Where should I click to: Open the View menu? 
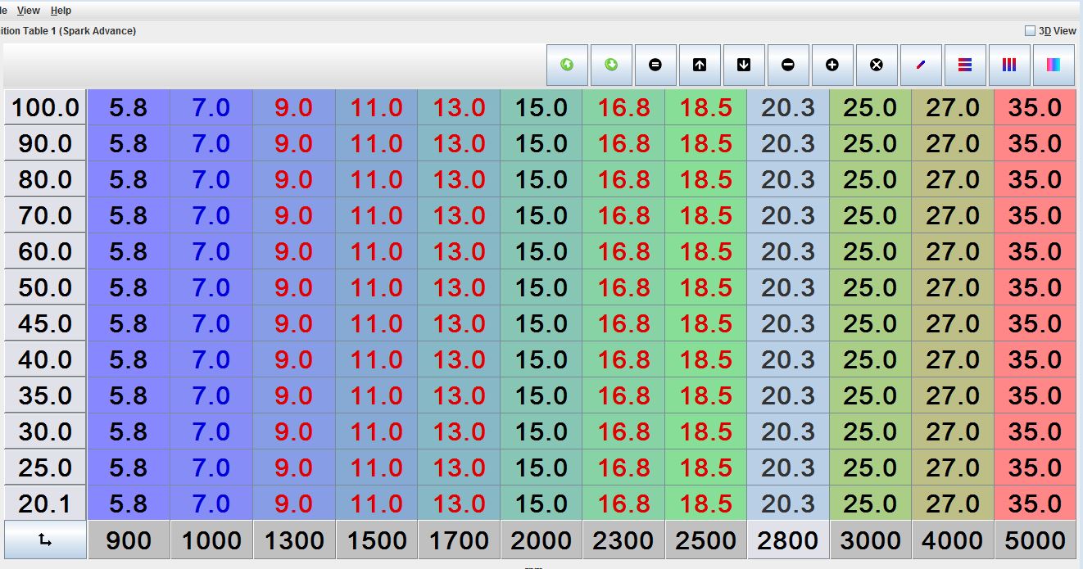click(x=28, y=11)
